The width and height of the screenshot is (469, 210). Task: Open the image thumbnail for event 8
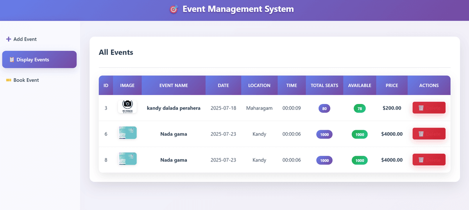127,159
